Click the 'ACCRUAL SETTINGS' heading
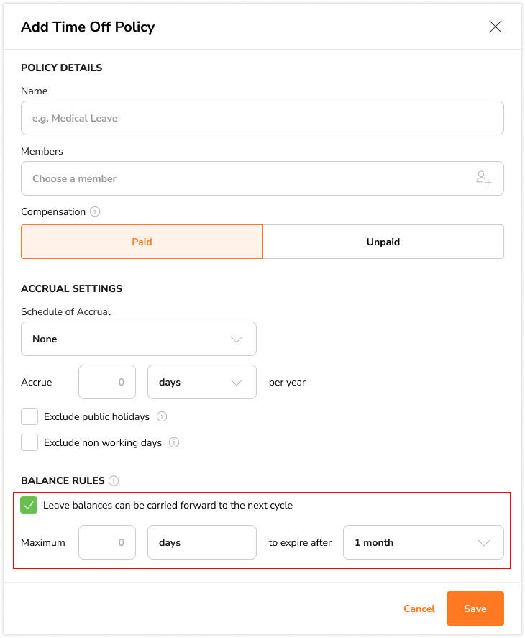 point(72,288)
